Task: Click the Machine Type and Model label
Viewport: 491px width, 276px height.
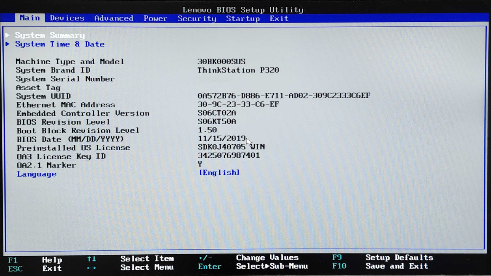Action: click(x=70, y=62)
